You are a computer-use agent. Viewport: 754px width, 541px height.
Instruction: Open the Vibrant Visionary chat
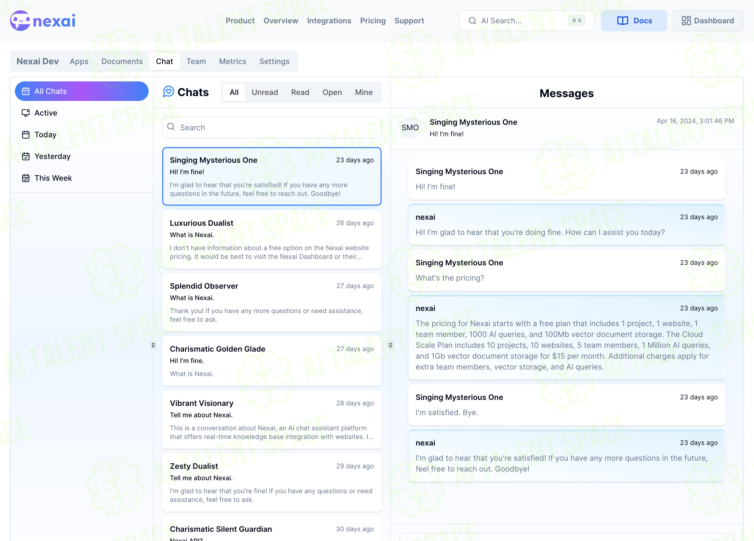click(x=271, y=419)
